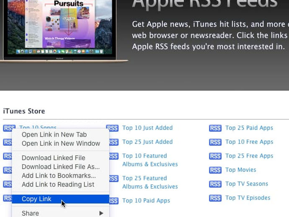
Task: Expand the Share submenu arrow
Action: (x=101, y=213)
